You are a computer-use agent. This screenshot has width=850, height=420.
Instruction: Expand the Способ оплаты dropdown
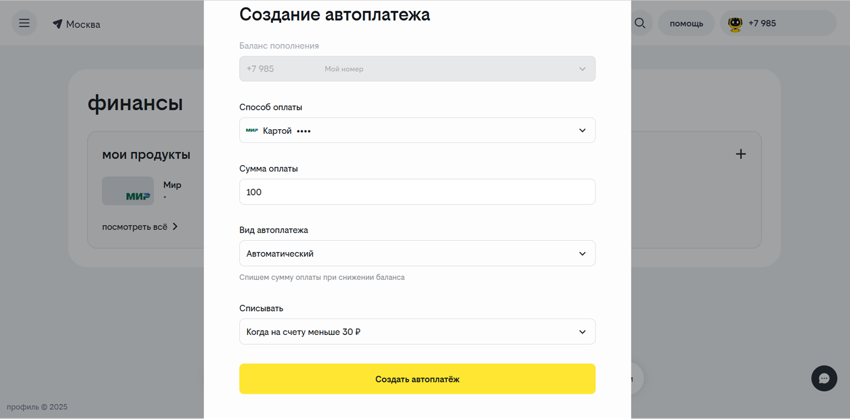pos(582,130)
